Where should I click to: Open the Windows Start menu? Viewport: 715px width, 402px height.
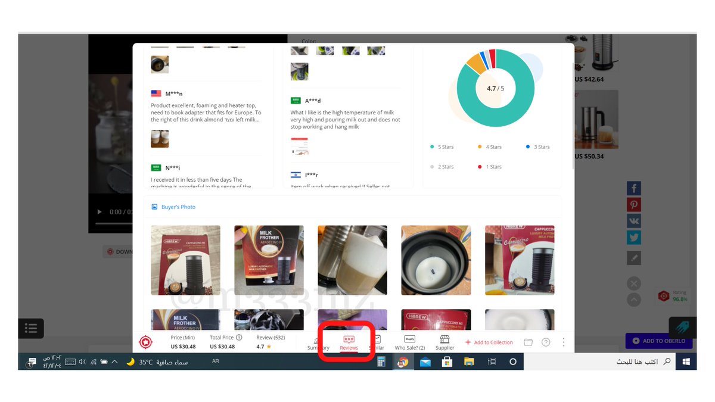(686, 362)
